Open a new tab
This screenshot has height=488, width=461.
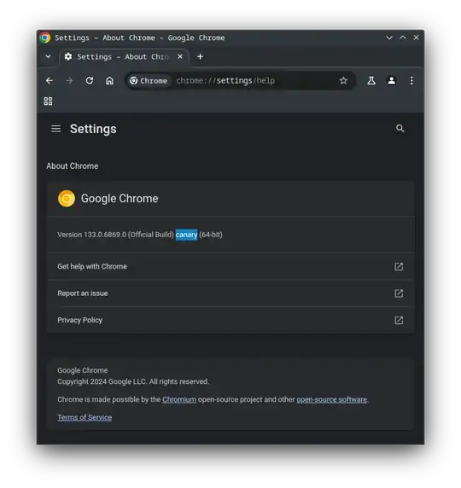pos(201,56)
